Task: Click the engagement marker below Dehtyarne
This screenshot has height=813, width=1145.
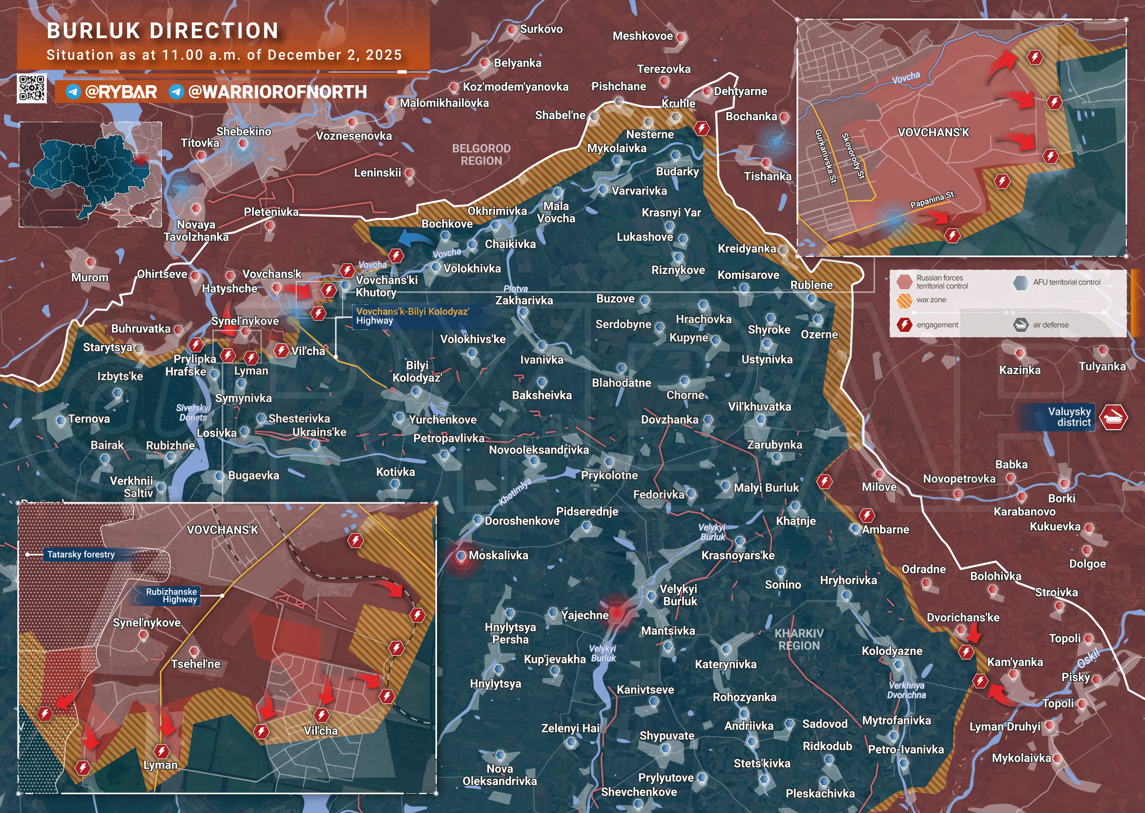Action: (x=701, y=128)
